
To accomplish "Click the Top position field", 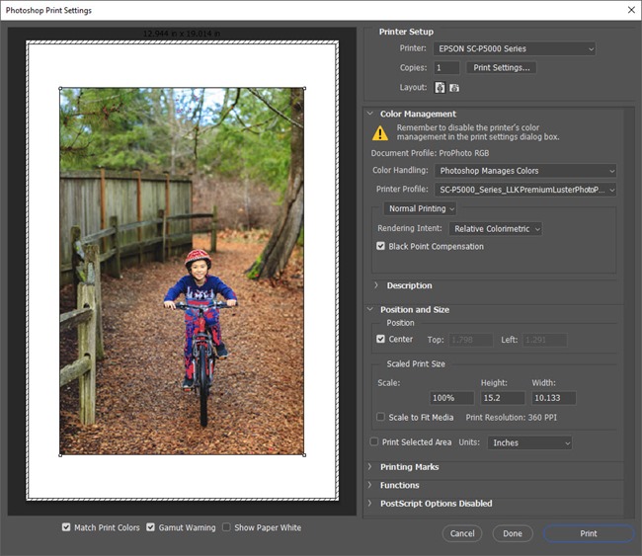I will coord(470,340).
